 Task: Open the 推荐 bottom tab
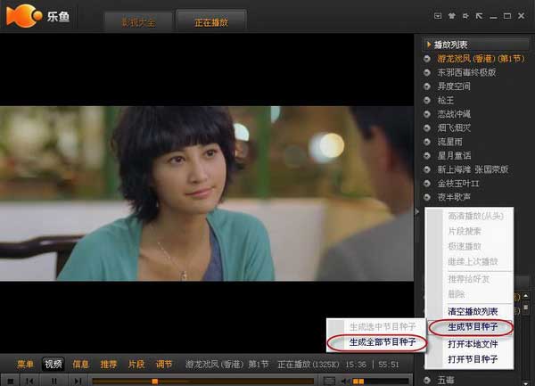(x=109, y=365)
